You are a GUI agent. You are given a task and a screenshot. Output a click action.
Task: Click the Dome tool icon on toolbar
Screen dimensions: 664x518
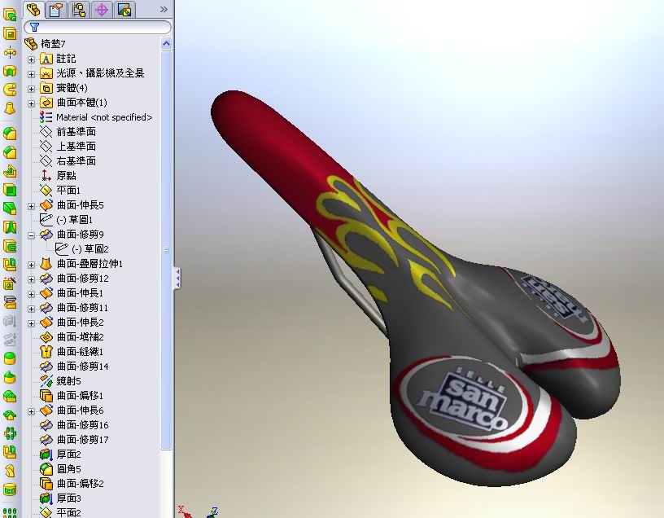tap(10, 358)
